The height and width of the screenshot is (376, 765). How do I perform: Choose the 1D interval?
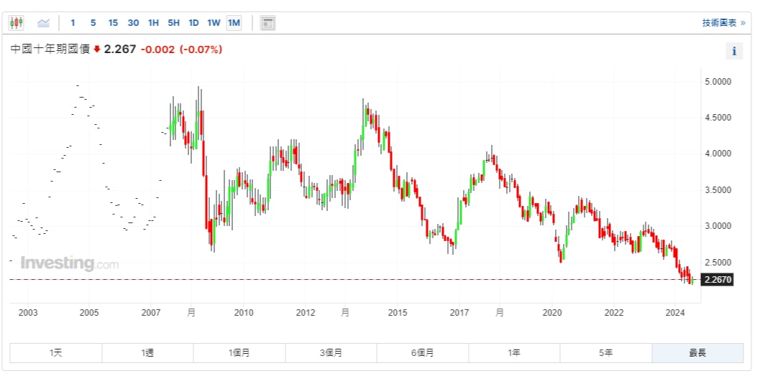click(193, 23)
